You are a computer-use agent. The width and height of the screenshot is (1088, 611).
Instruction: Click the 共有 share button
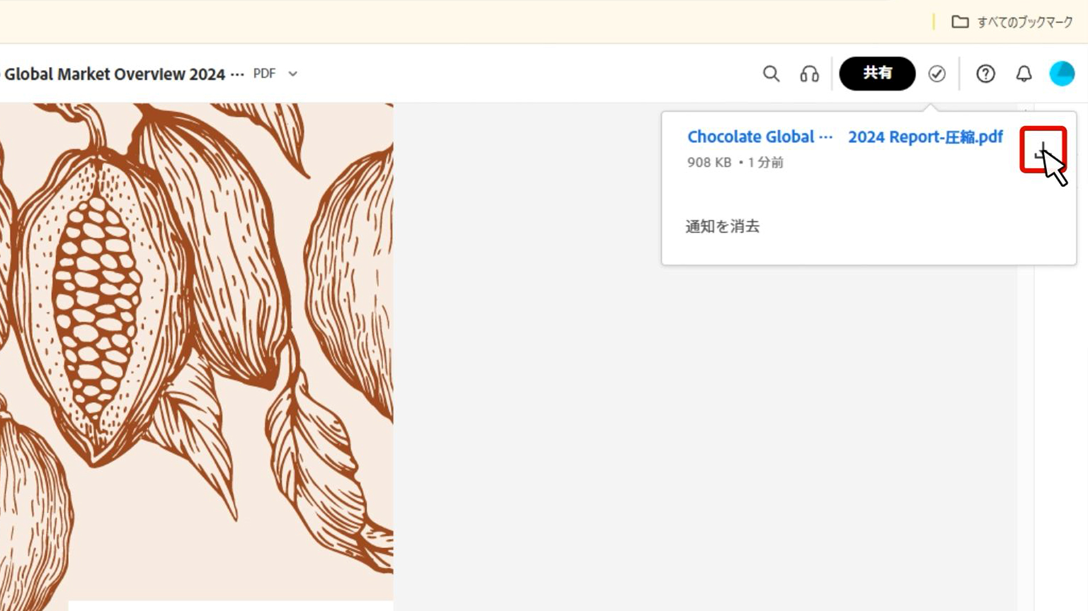[x=877, y=74]
